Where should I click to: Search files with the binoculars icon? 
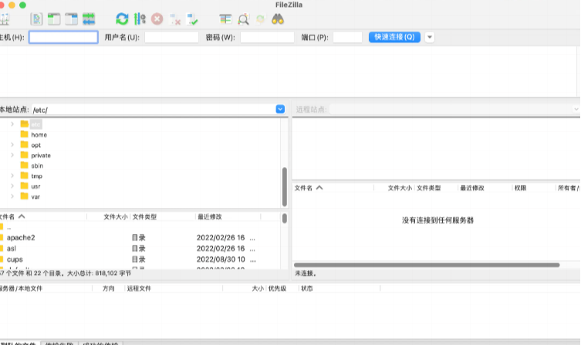click(x=278, y=18)
